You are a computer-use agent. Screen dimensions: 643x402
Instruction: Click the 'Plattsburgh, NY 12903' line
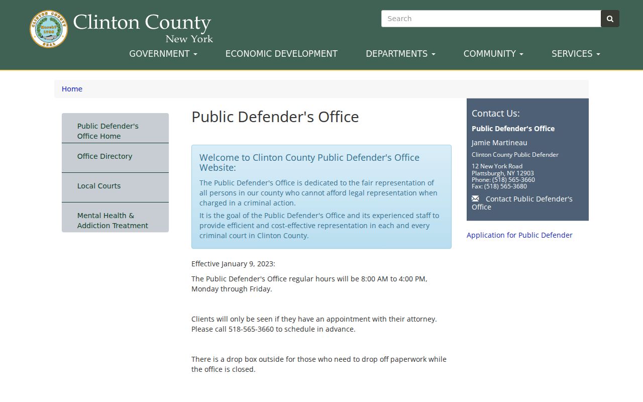[x=503, y=173]
